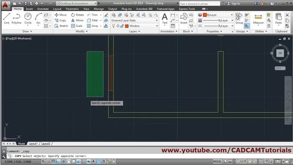Switch to the Layout1 tab
Screen dimensions: 293x165
(33, 143)
